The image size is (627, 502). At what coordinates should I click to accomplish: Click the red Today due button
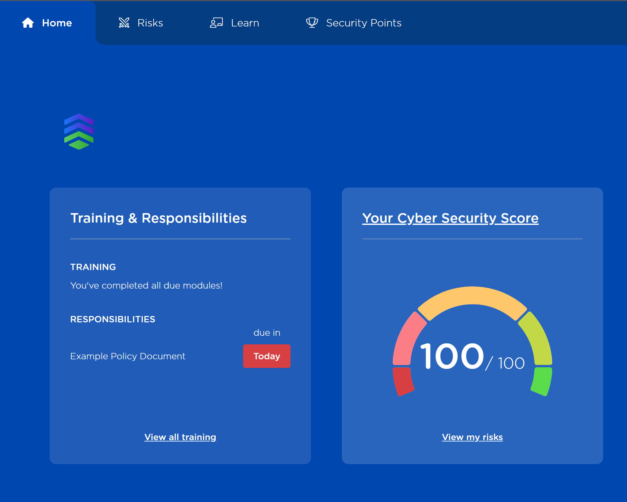pos(267,356)
